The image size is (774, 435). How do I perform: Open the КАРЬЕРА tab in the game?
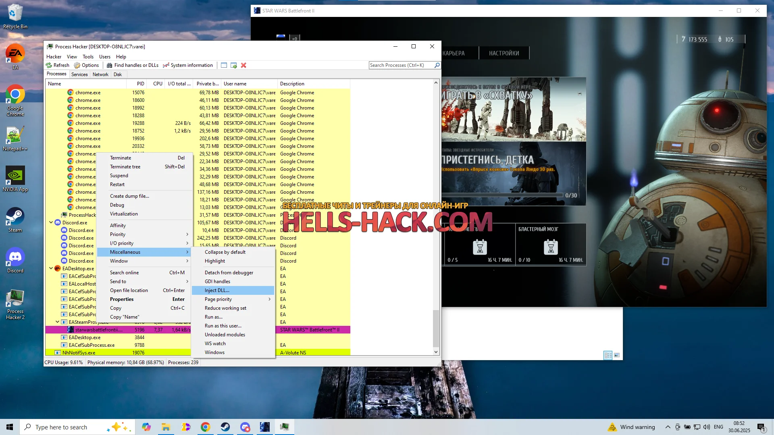pos(454,53)
